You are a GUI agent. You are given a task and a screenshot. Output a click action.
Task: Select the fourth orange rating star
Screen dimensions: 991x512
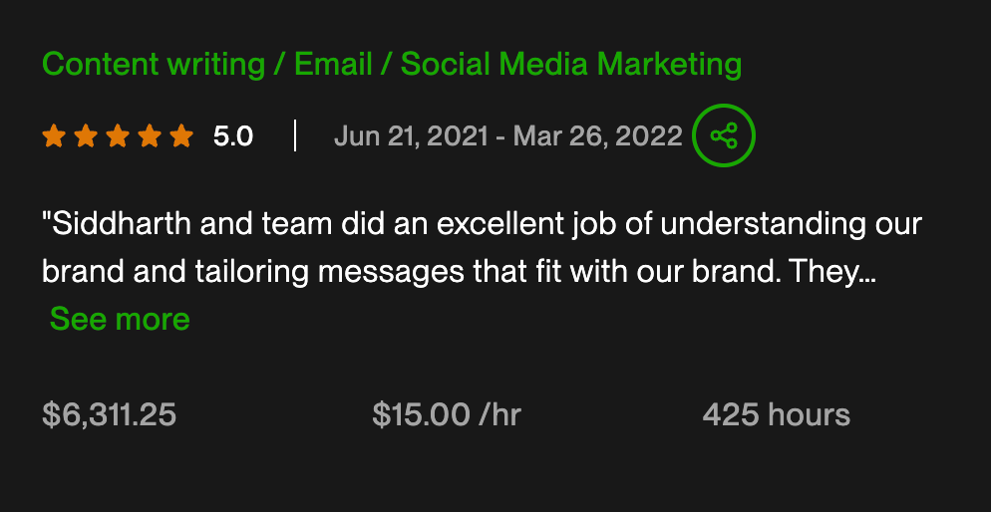(x=150, y=135)
